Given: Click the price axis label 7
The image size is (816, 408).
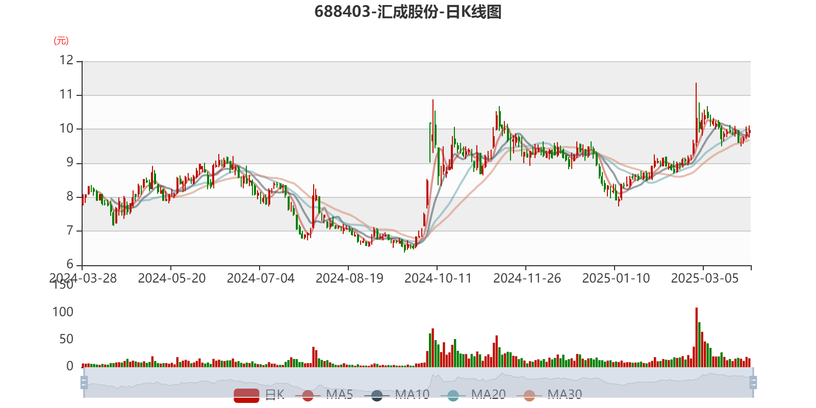Looking at the screenshot, I should pos(70,231).
